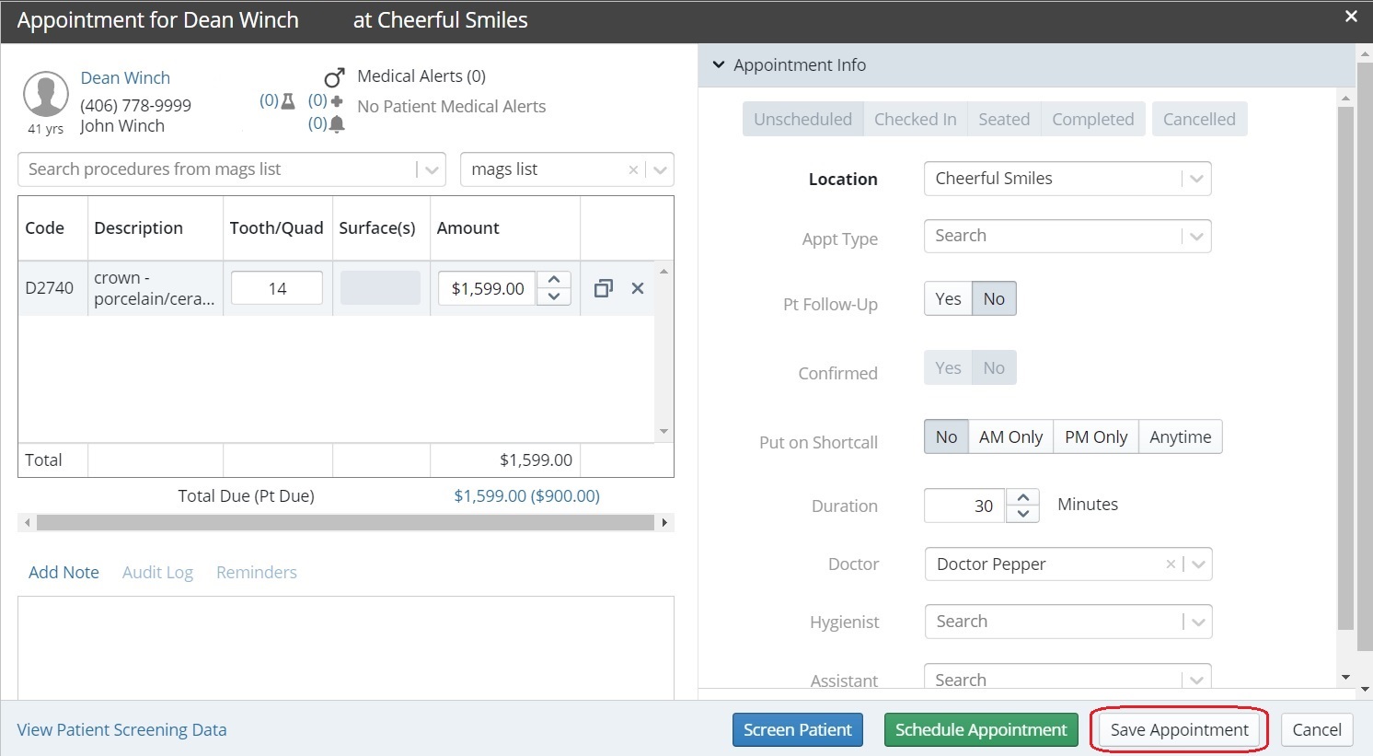Viewport: 1373px width, 756px height.
Task: Expand the Appt Type dropdown
Action: tap(1196, 236)
